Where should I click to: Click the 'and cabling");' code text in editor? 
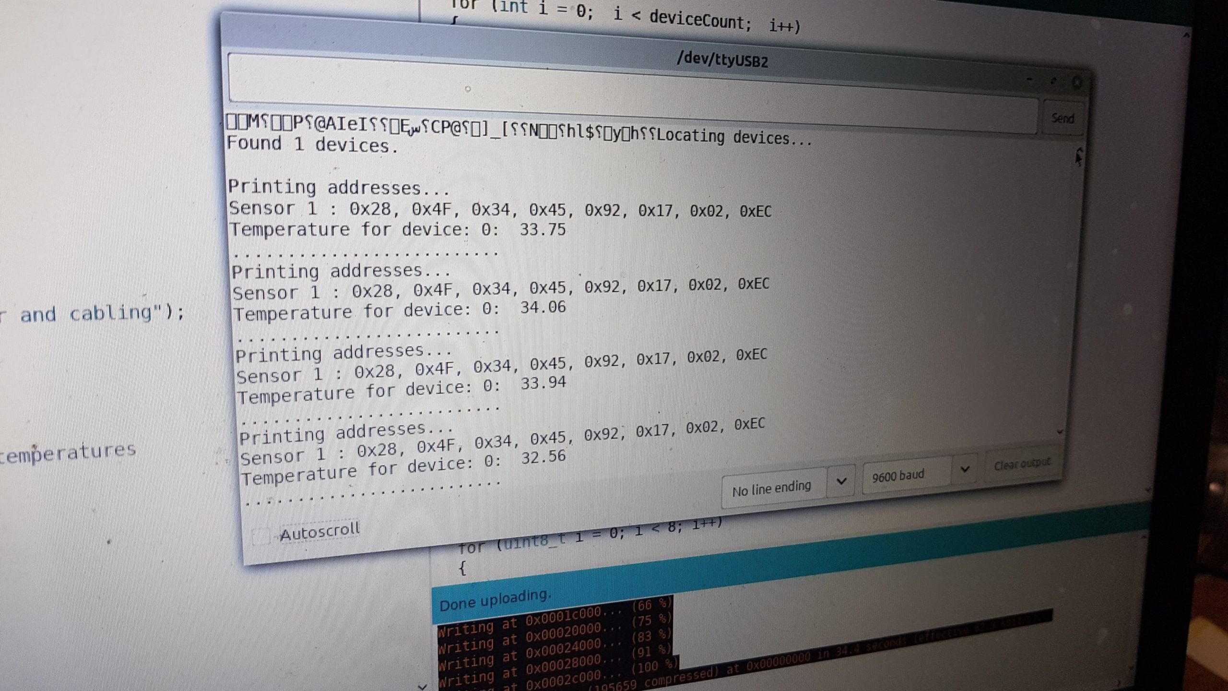[x=102, y=314]
